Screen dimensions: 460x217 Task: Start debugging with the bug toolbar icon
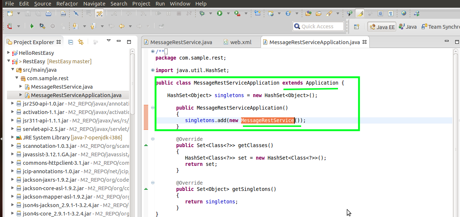click(201, 14)
